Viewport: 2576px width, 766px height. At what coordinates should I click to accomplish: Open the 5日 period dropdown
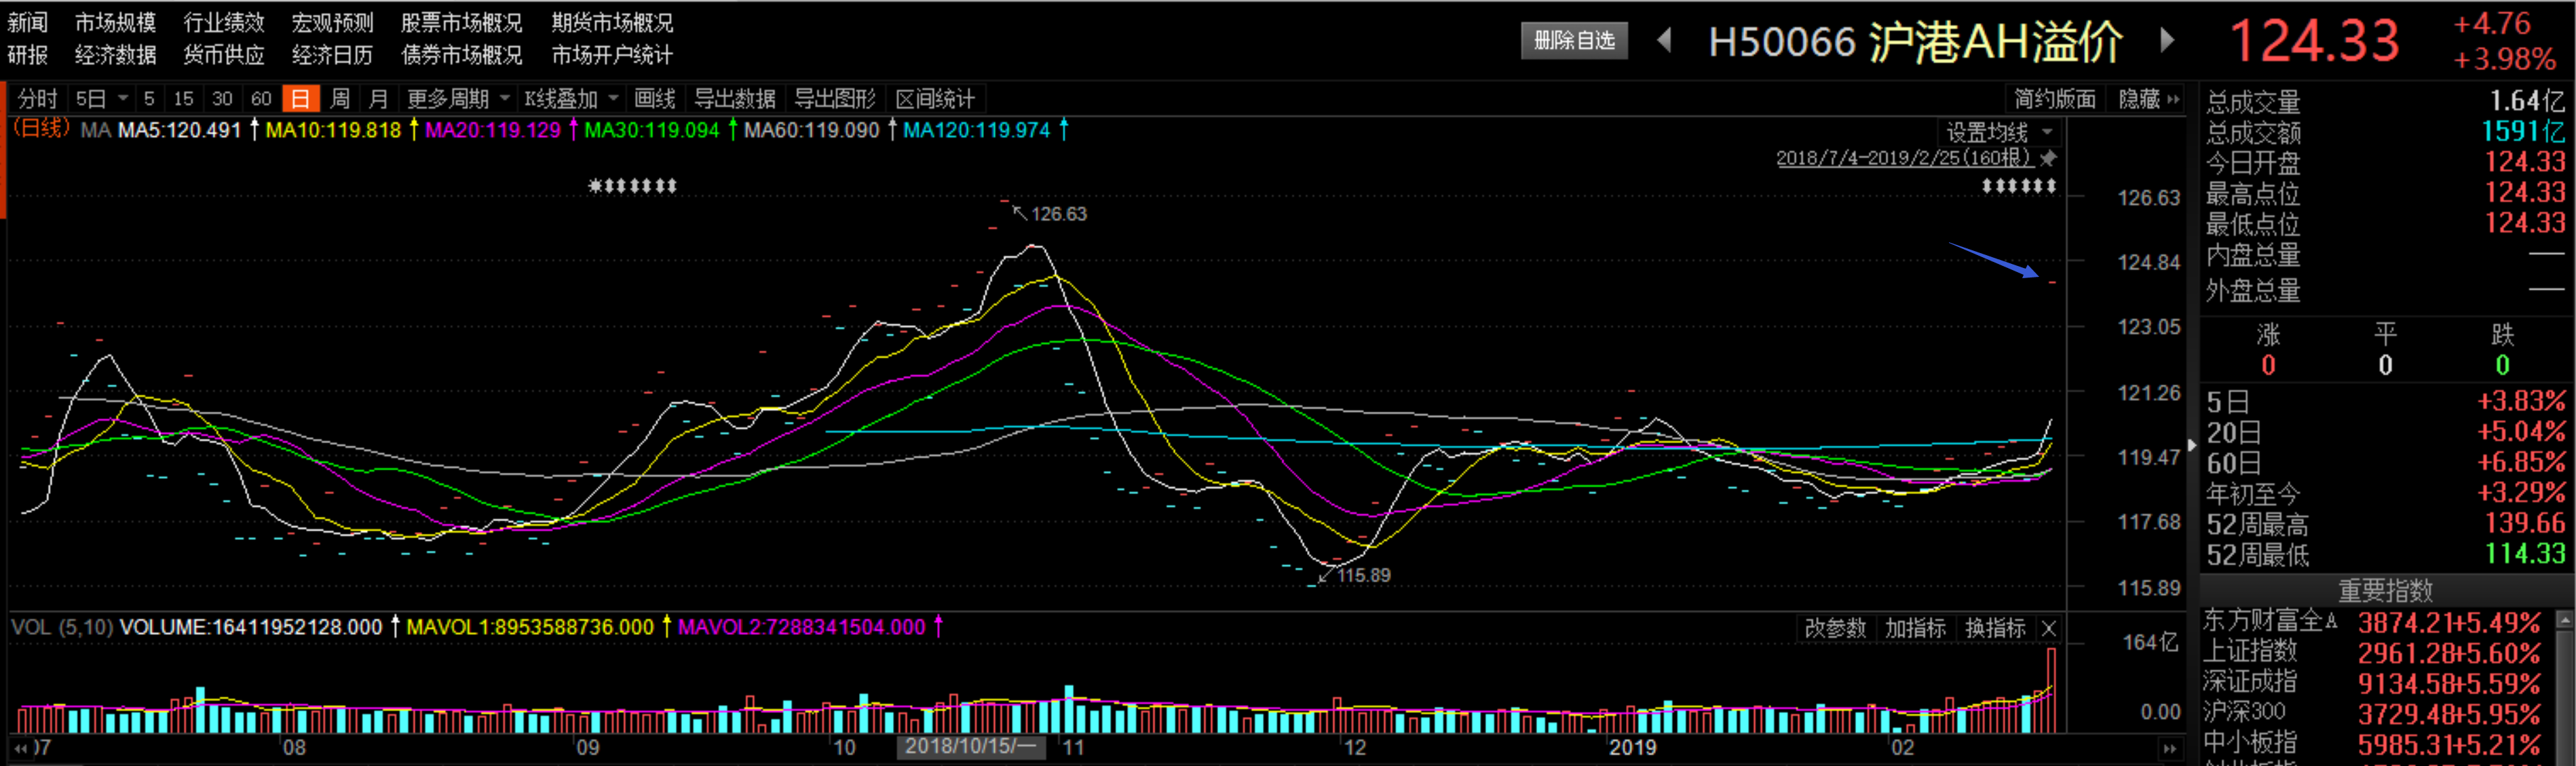point(123,99)
